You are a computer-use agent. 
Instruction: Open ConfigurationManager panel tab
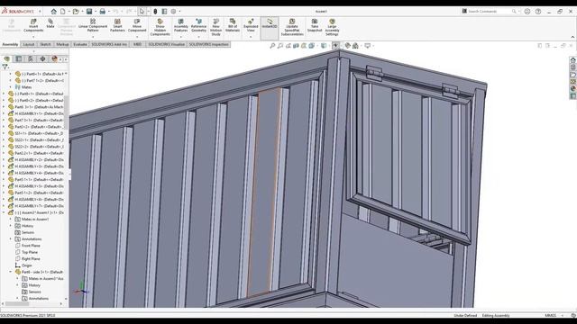tap(31, 58)
